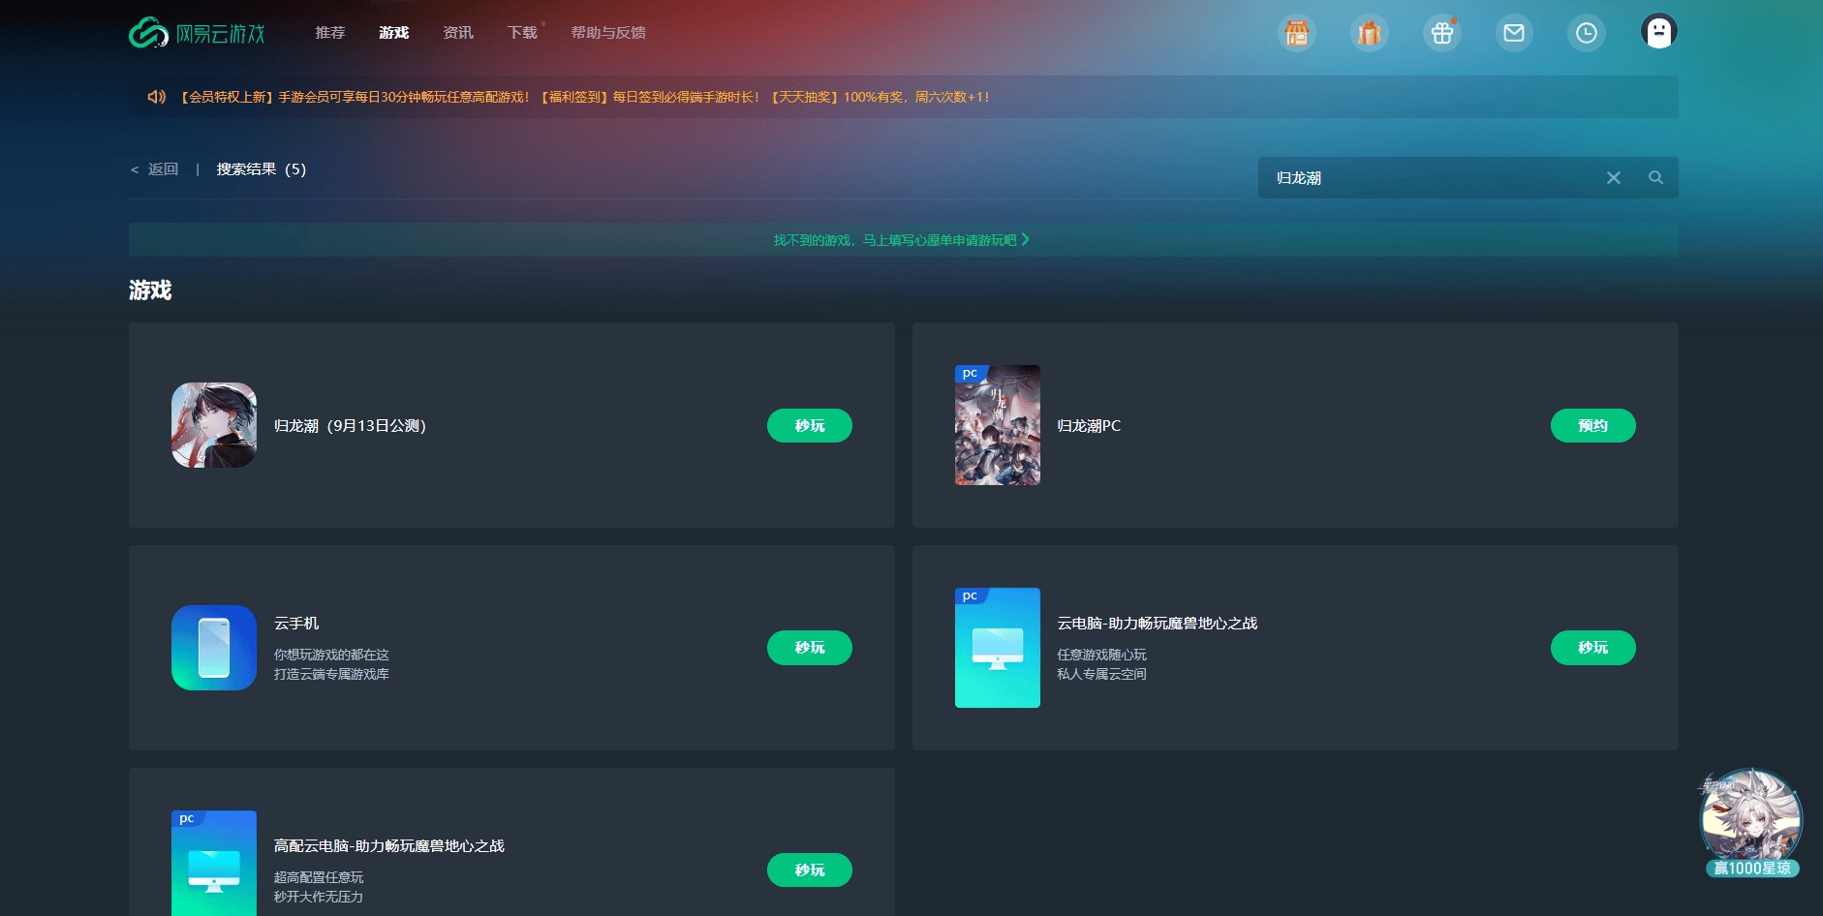
Task: Click the 云手机 phone icon
Action: (214, 648)
